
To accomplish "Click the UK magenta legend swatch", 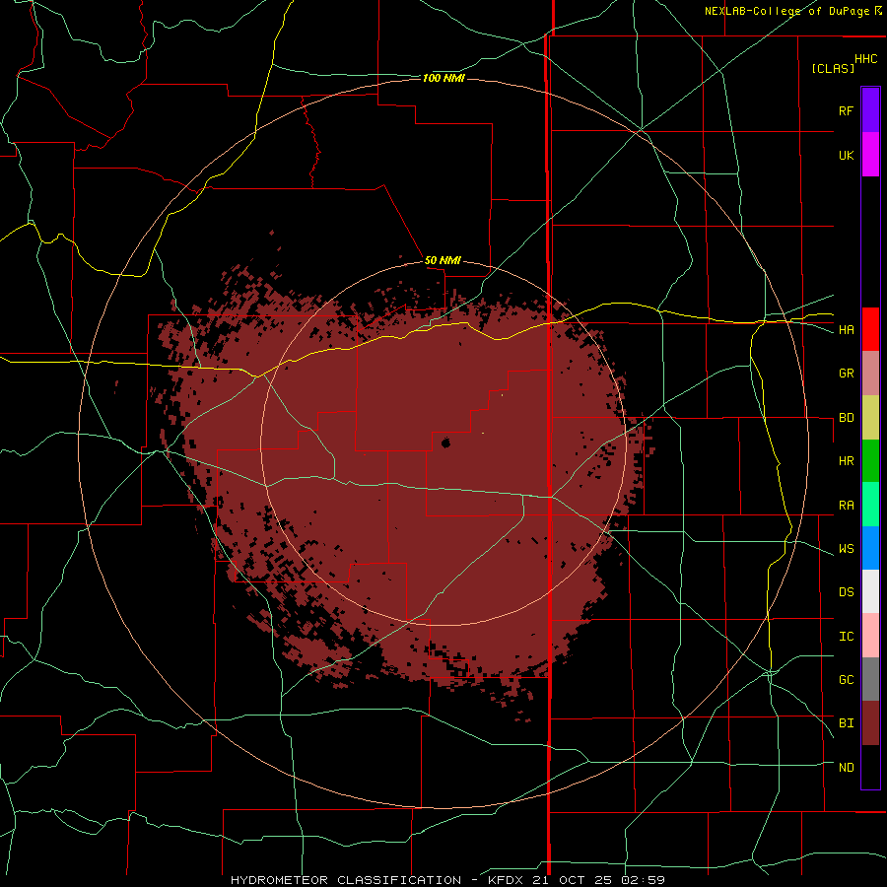I will [870, 155].
